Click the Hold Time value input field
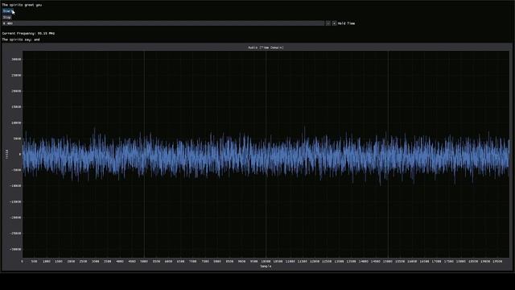This screenshot has width=515, height=290. click(163, 23)
